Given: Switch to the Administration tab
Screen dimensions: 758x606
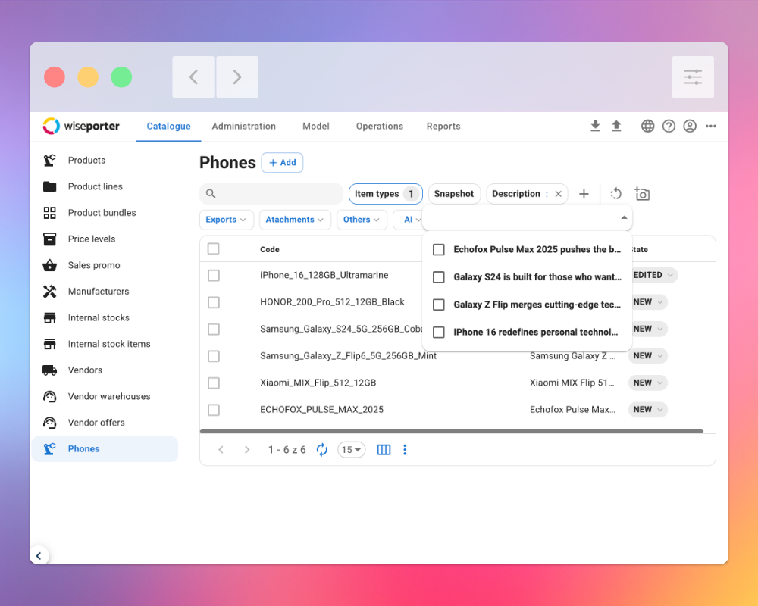Looking at the screenshot, I should tap(243, 127).
